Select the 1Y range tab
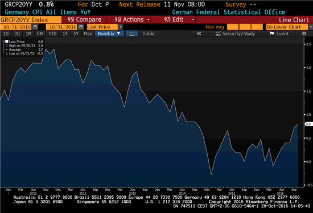The height and width of the screenshot is (213, 313). [x=65, y=34]
